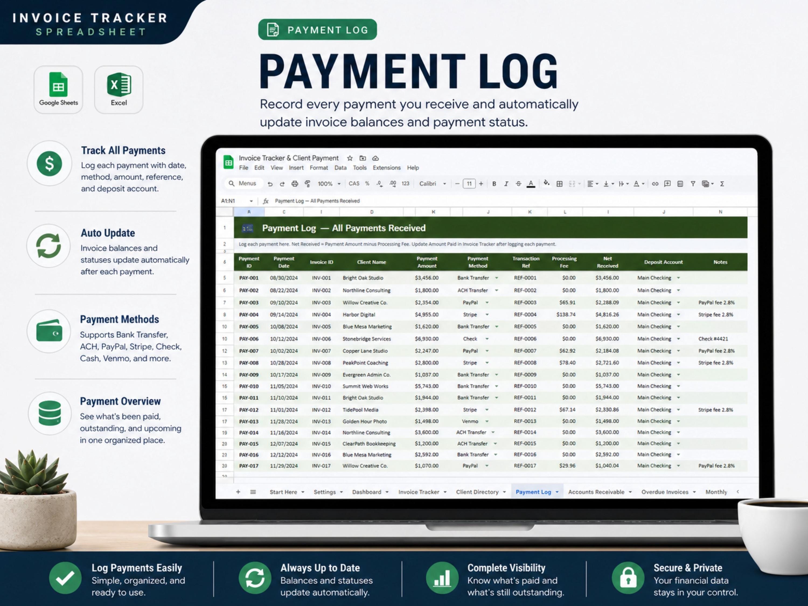Switch to the Accounts Receivable tab

pyautogui.click(x=596, y=492)
